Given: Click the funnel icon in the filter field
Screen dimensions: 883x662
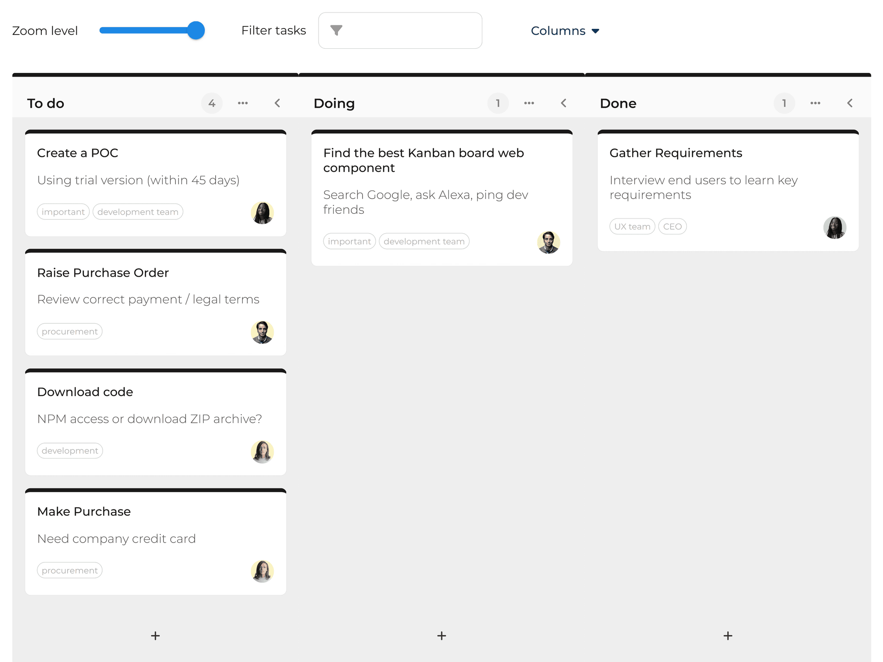Looking at the screenshot, I should point(336,30).
